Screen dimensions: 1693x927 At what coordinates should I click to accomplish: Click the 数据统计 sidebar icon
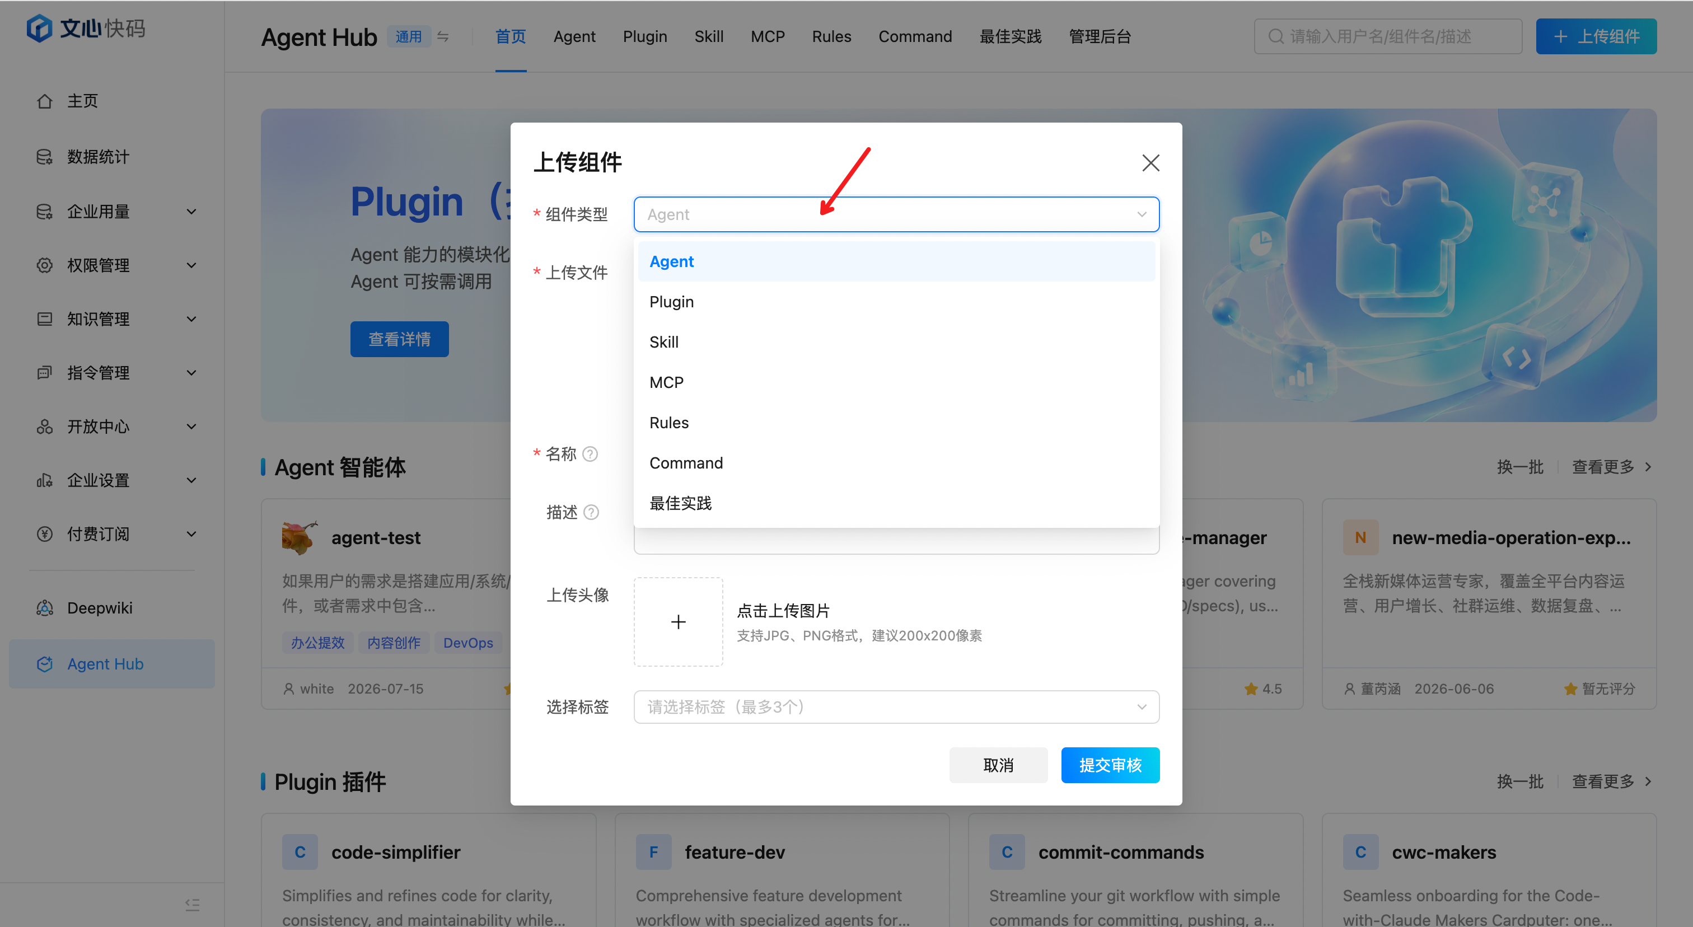(44, 156)
